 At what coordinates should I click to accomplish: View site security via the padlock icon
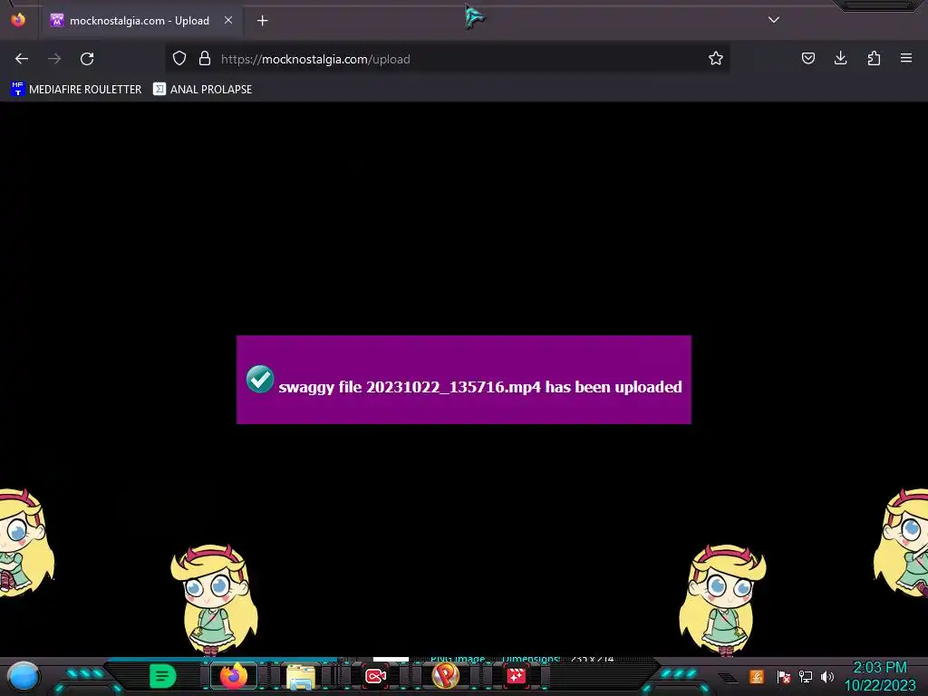coord(205,58)
